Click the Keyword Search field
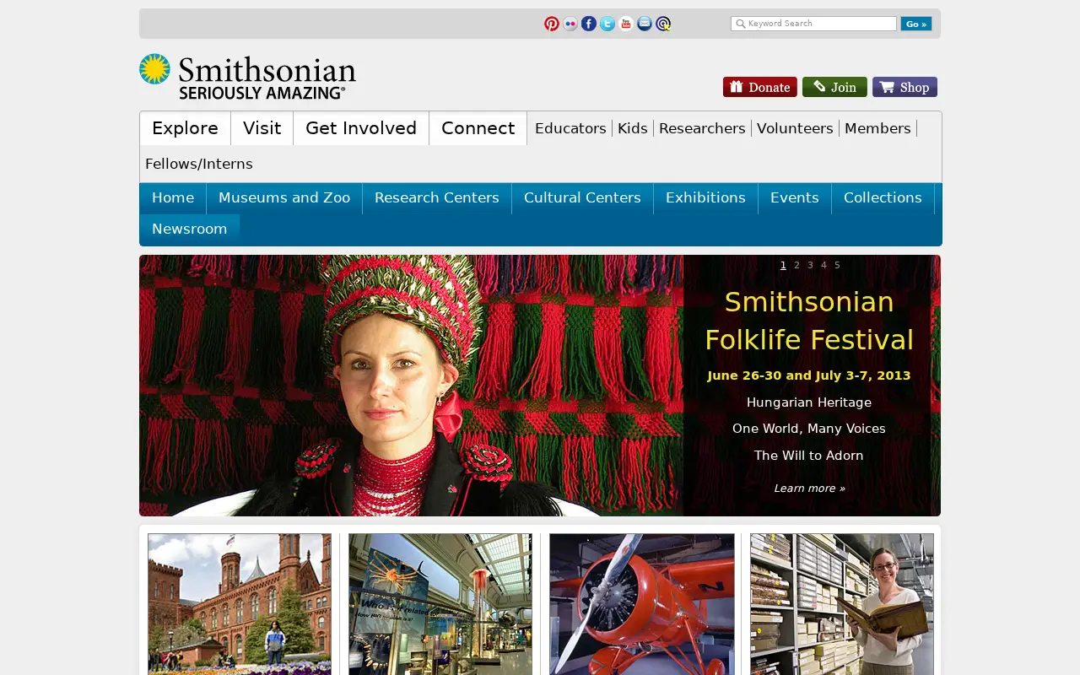This screenshot has width=1080, height=675. click(813, 24)
